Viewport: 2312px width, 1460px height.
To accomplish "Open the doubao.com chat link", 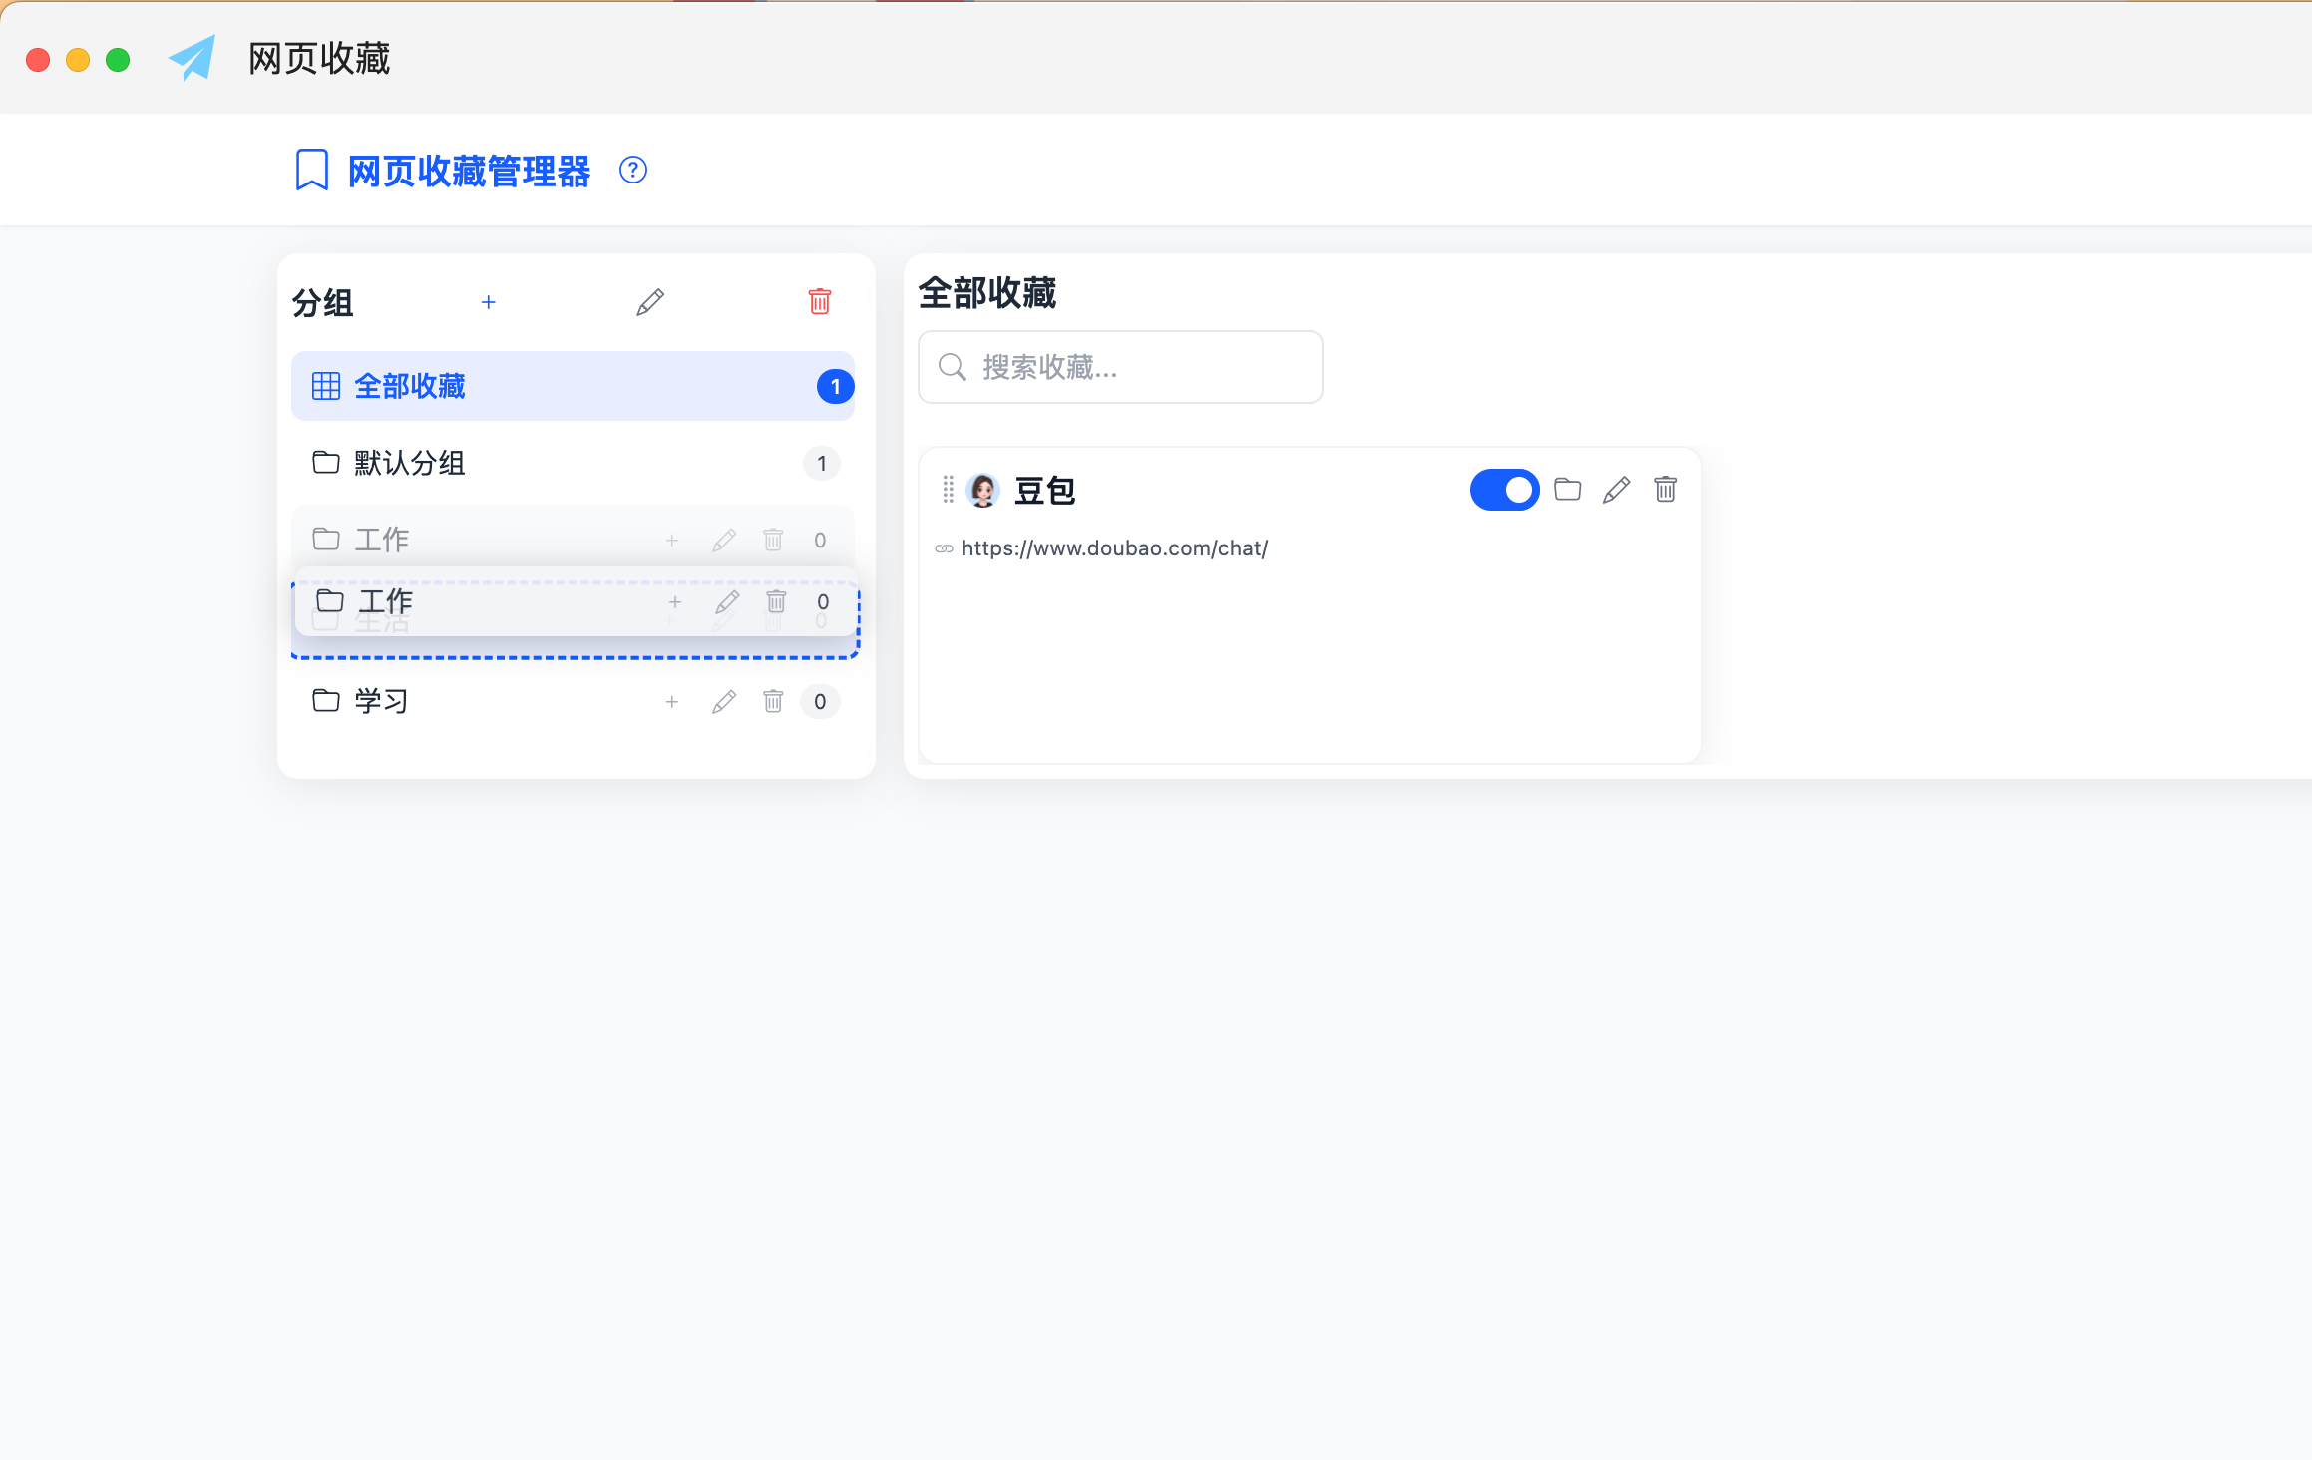I will pos(1113,548).
